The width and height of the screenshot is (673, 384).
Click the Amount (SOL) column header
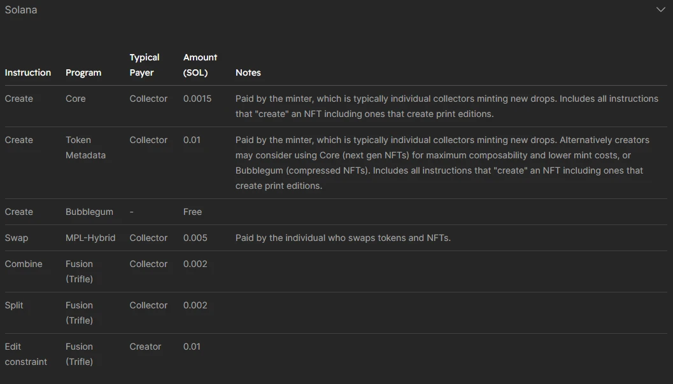(200, 65)
